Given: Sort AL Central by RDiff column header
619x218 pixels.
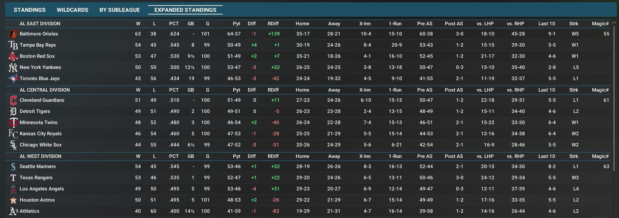Looking at the screenshot, I should 273,90.
